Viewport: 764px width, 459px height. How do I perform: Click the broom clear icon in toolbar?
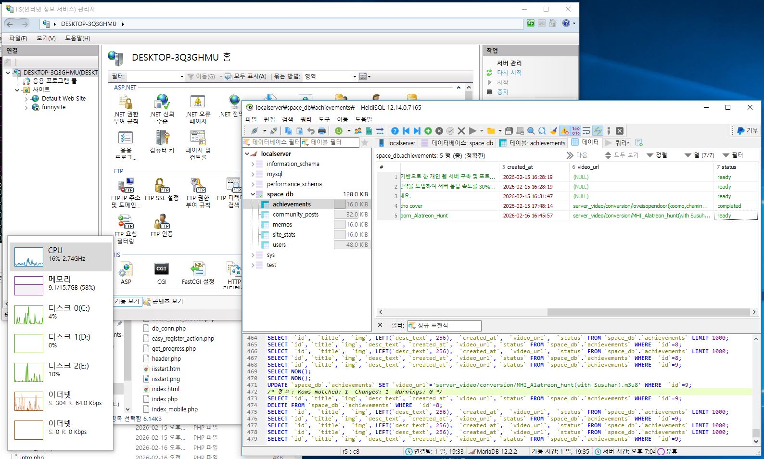[x=553, y=131]
